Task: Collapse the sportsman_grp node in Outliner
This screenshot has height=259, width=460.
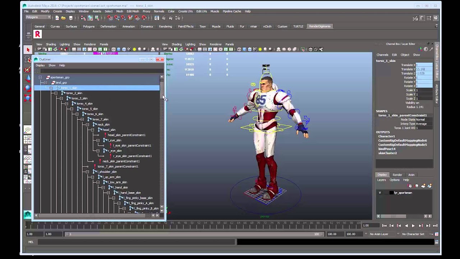Action: pyautogui.click(x=40, y=77)
